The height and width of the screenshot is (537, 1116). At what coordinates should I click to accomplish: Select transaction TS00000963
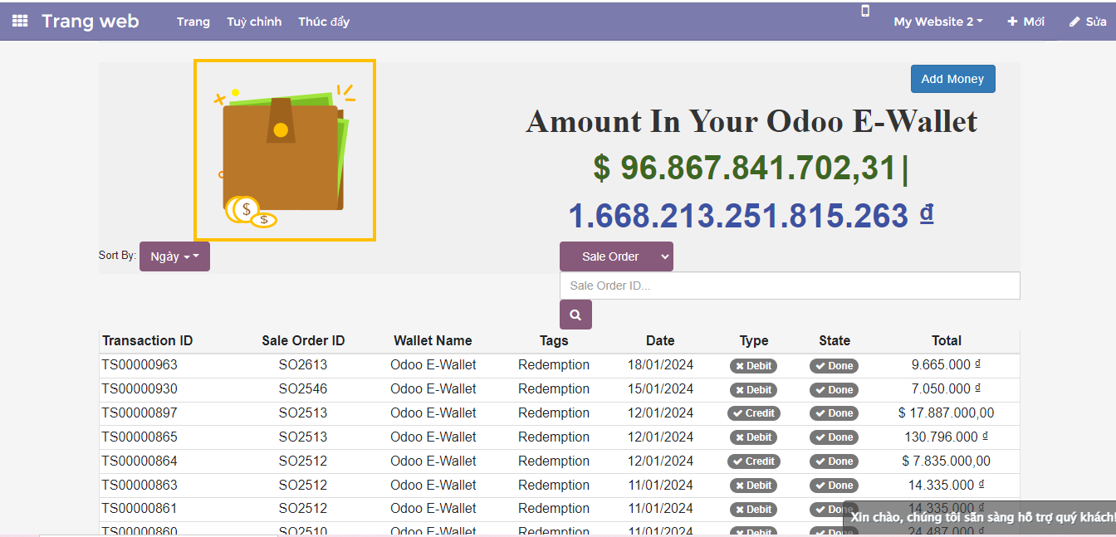click(x=139, y=364)
